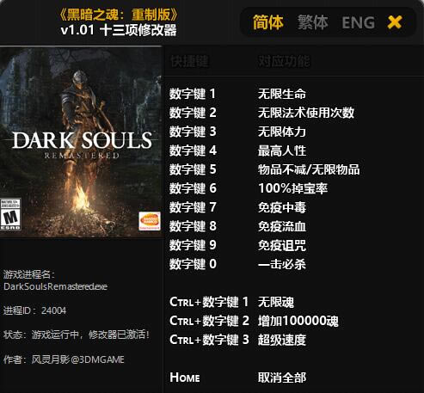Click 增加100000魂 option
Viewport: 424px width, 393px height.
click(298, 321)
